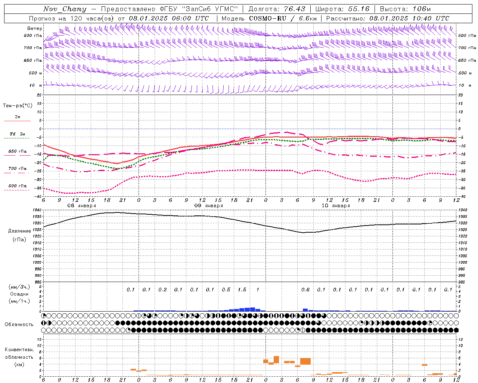Click the "10 января" date label
This screenshot has height=383, width=478.
click(x=336, y=206)
